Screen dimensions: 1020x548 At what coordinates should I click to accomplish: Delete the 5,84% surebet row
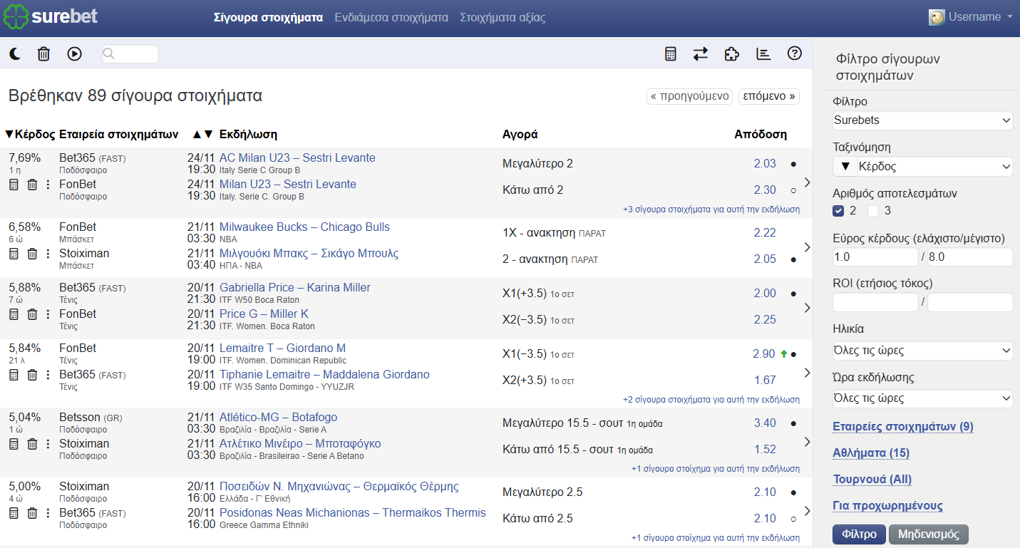(x=32, y=375)
